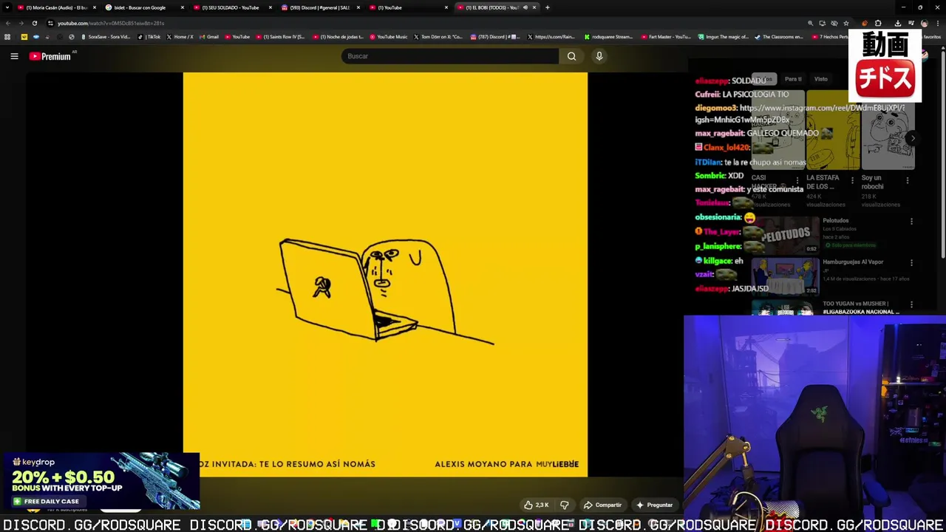Viewport: 946px width, 532px height.
Task: Open options for TOO YUGAN vs MUSHER
Action: pyautogui.click(x=911, y=304)
